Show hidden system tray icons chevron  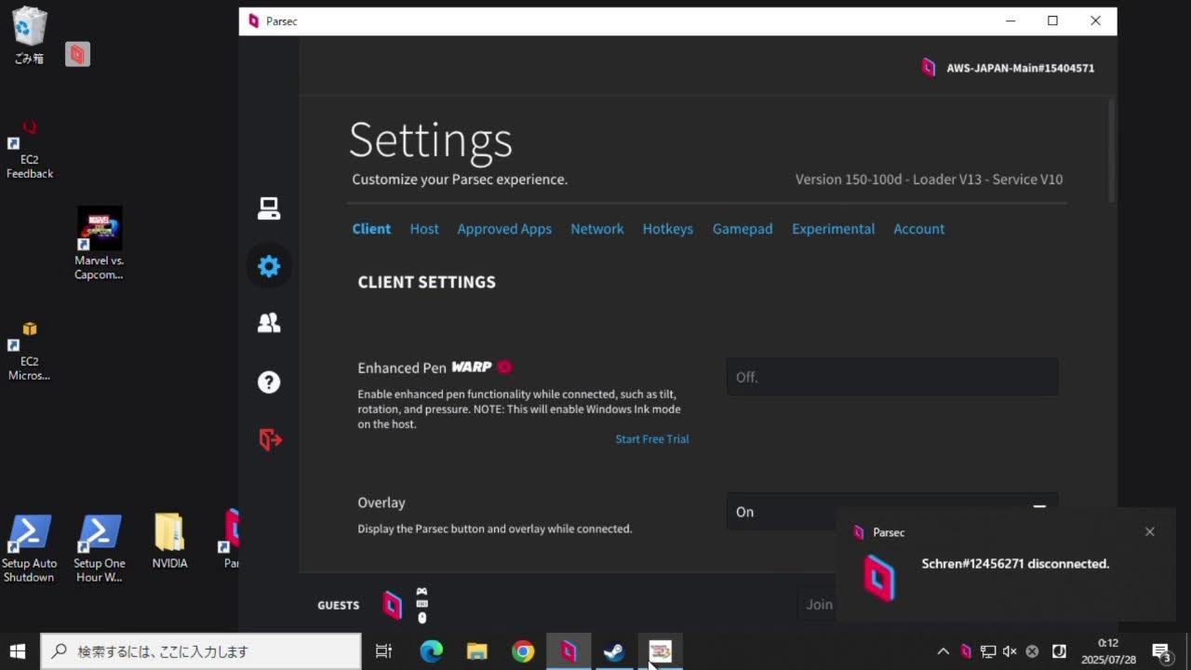(x=943, y=651)
